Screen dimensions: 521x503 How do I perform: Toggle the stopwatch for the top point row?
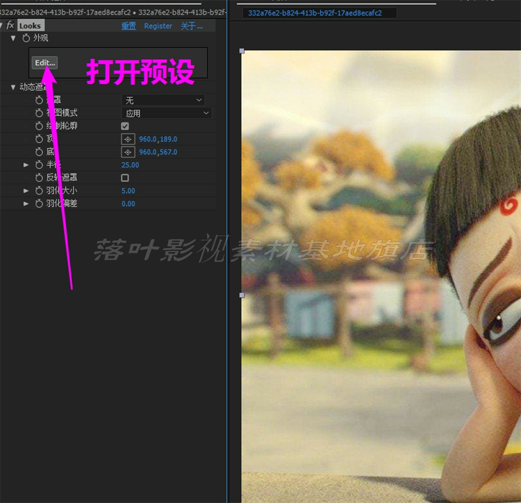[39, 139]
